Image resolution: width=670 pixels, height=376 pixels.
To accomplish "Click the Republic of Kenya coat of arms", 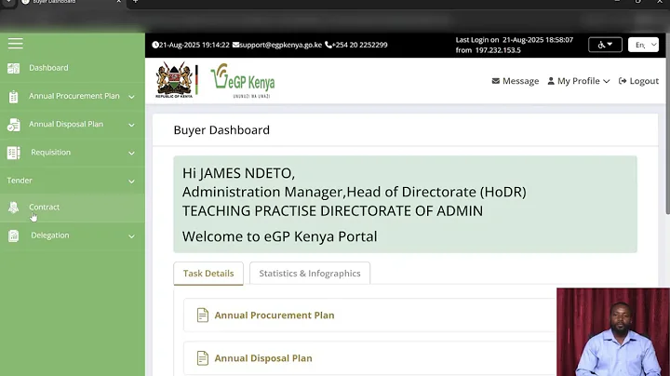I will pos(174,80).
